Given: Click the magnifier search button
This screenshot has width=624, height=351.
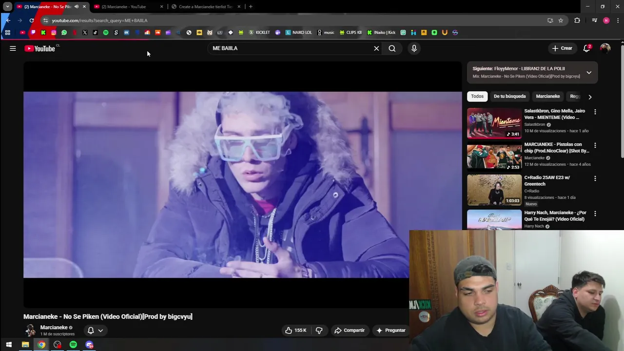Looking at the screenshot, I should pyautogui.click(x=392, y=48).
